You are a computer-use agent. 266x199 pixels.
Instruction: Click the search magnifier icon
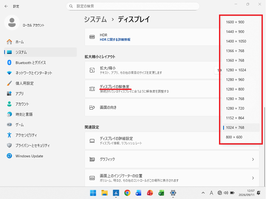coord(71,6)
